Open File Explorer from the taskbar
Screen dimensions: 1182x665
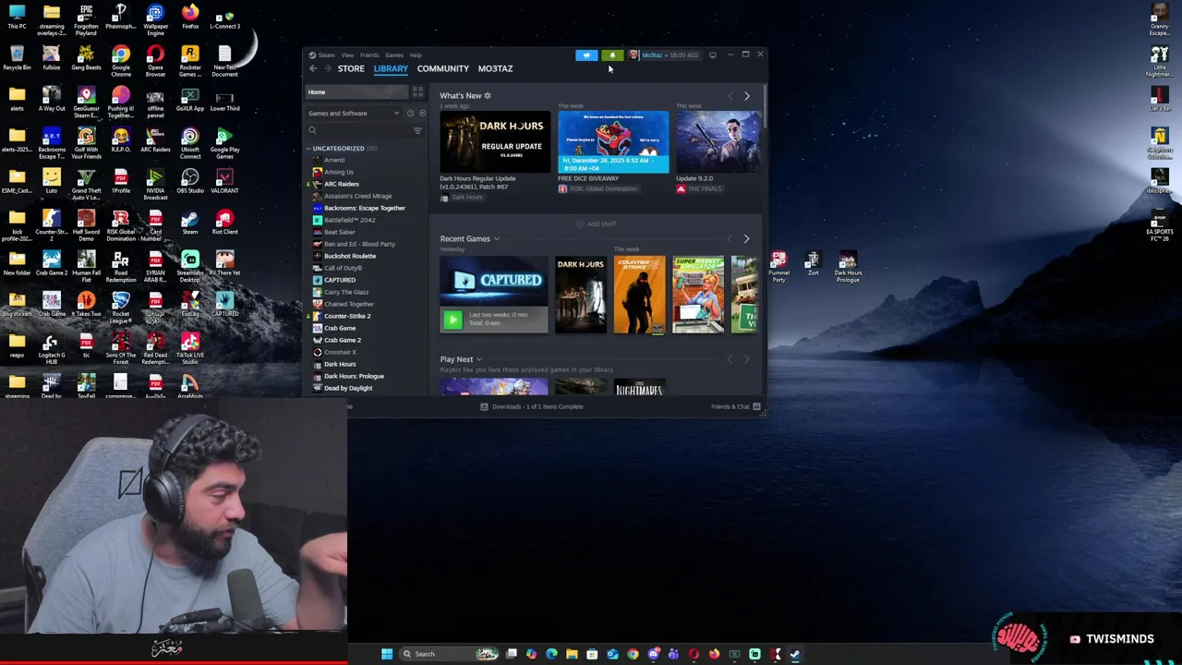click(572, 654)
